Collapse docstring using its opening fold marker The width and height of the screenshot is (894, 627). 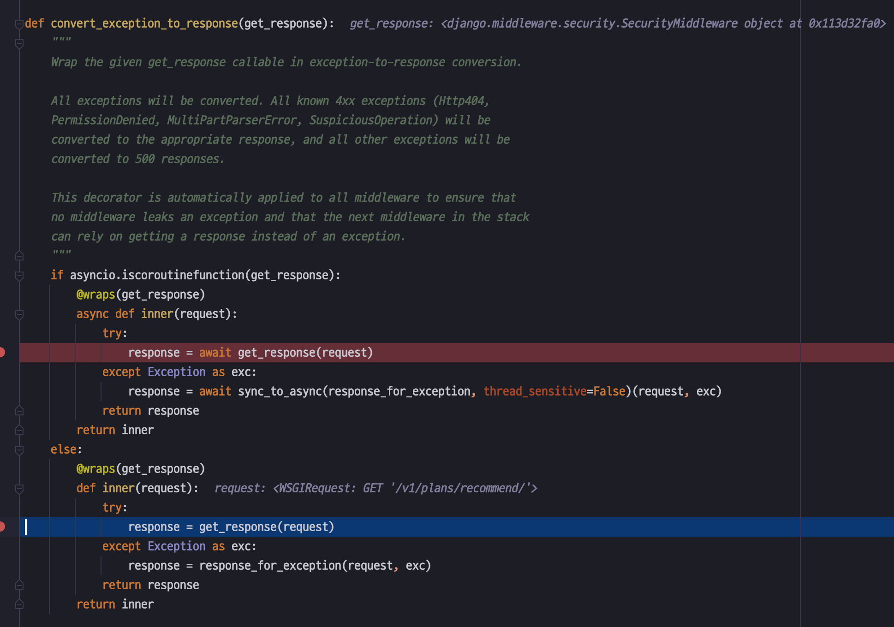(19, 44)
